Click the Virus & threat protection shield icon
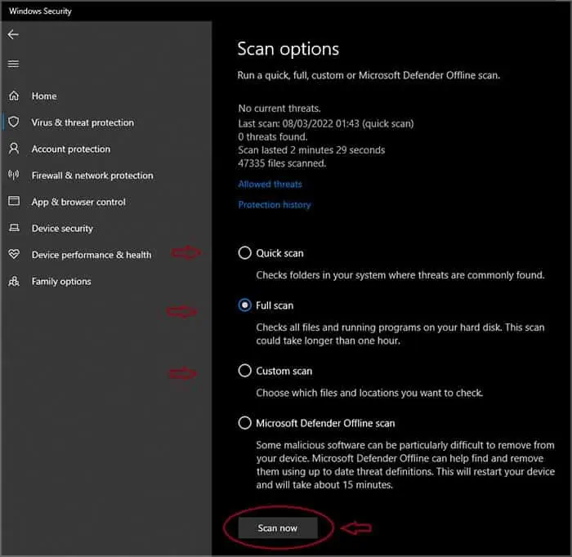Viewport: 572px width, 557px height. point(14,123)
